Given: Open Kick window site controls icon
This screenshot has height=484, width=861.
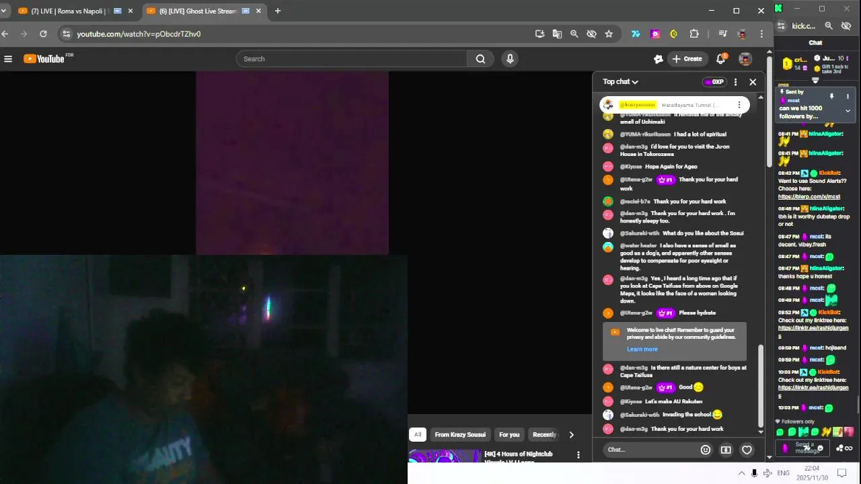Looking at the screenshot, I should pyautogui.click(x=781, y=26).
